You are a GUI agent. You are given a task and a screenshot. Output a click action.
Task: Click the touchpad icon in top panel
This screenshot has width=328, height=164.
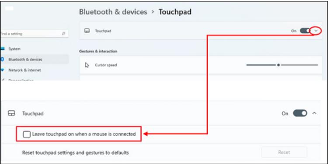[87, 31]
